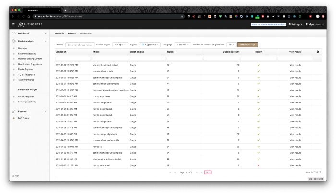Sort by the Region column header

click(170, 52)
